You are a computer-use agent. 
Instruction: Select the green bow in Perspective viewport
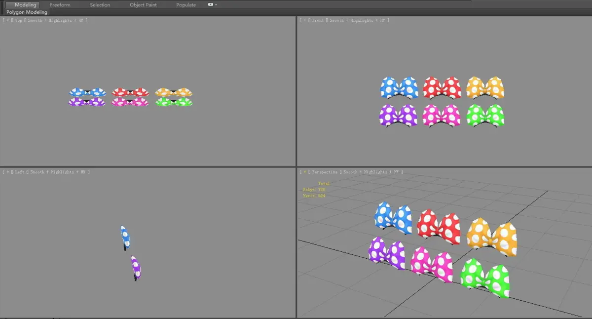point(485,278)
